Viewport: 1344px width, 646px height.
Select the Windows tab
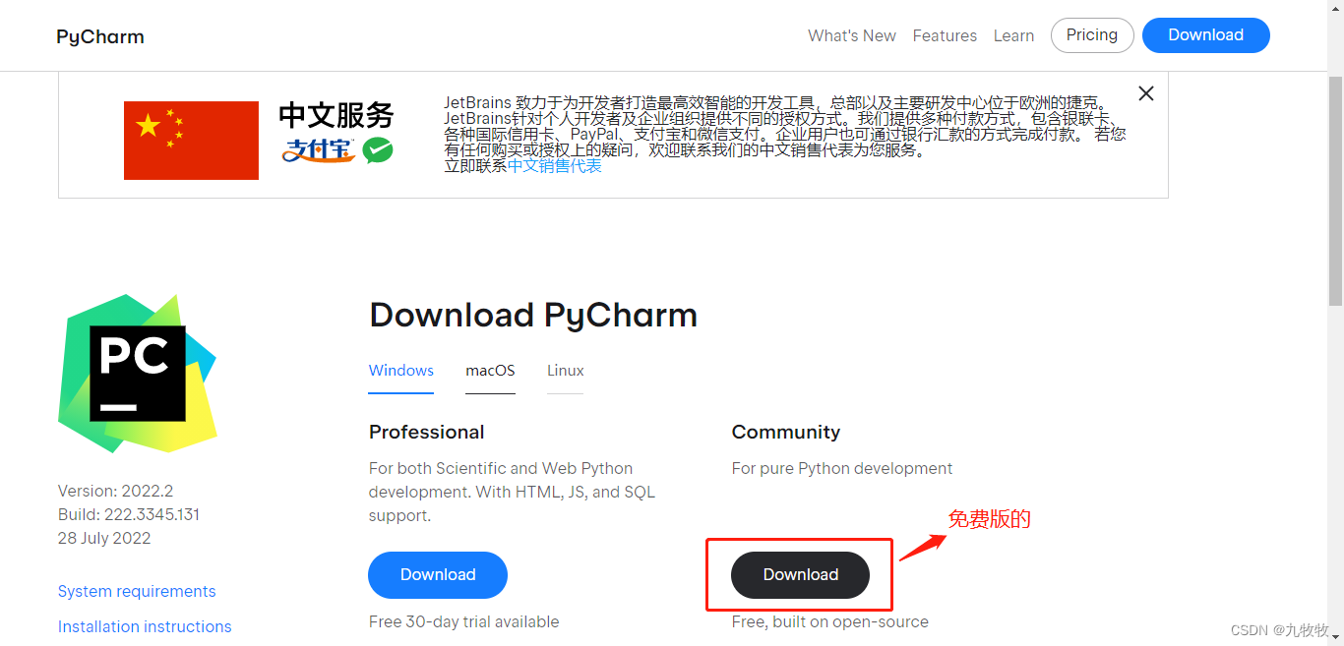click(x=400, y=371)
